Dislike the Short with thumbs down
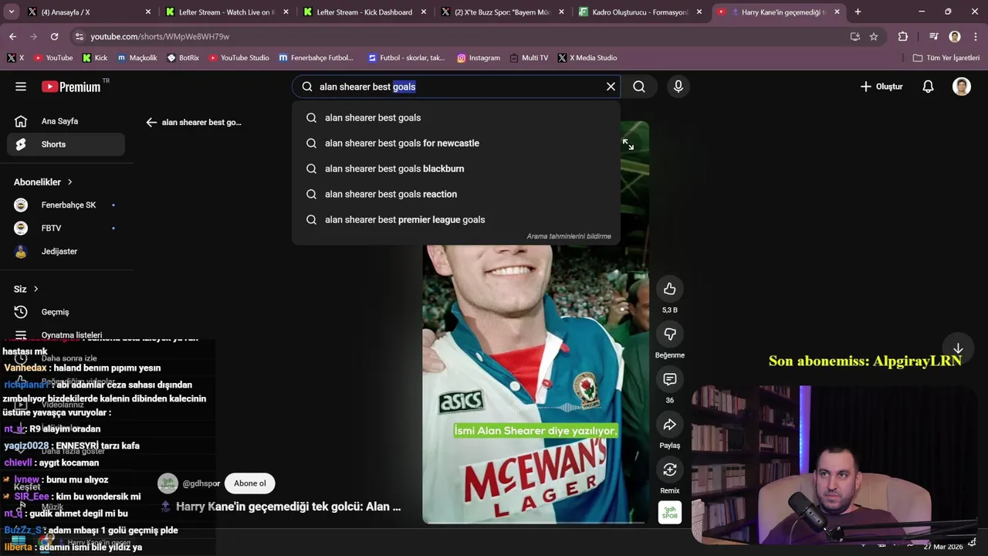Screen dimensions: 988x556 (669, 334)
